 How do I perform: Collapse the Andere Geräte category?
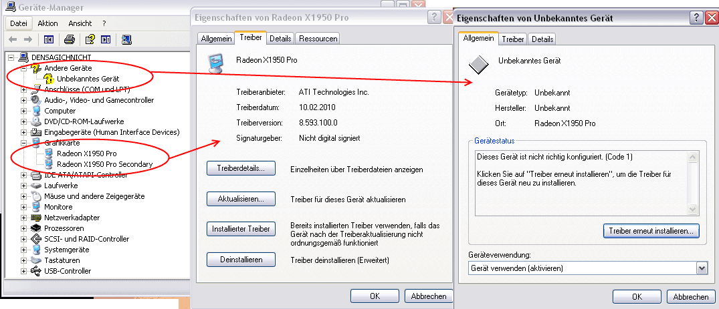coord(24,68)
